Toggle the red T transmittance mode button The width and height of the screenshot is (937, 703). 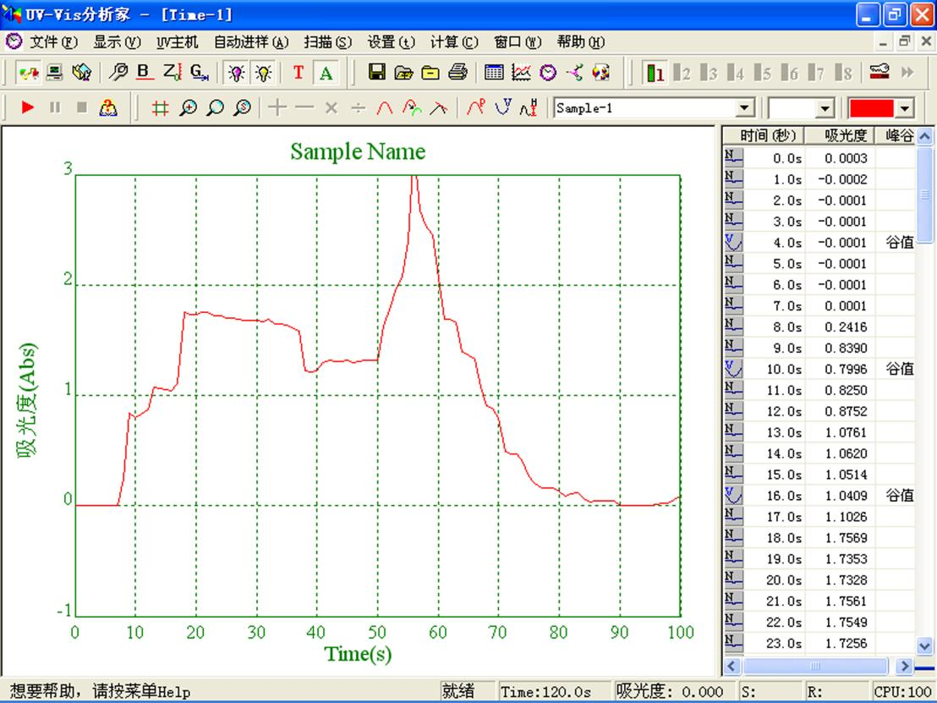point(299,74)
